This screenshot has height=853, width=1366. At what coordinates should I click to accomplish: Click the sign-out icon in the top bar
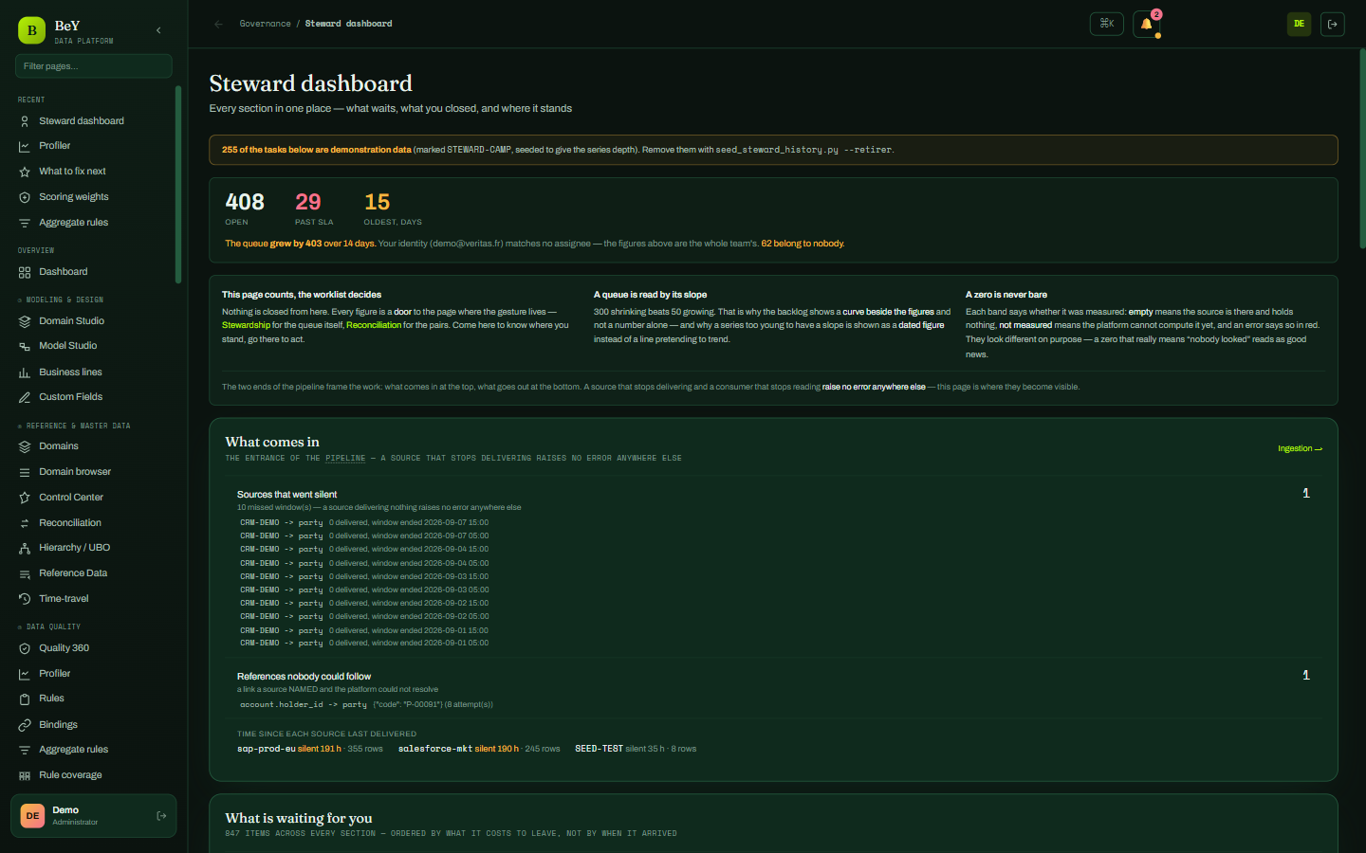point(1333,24)
